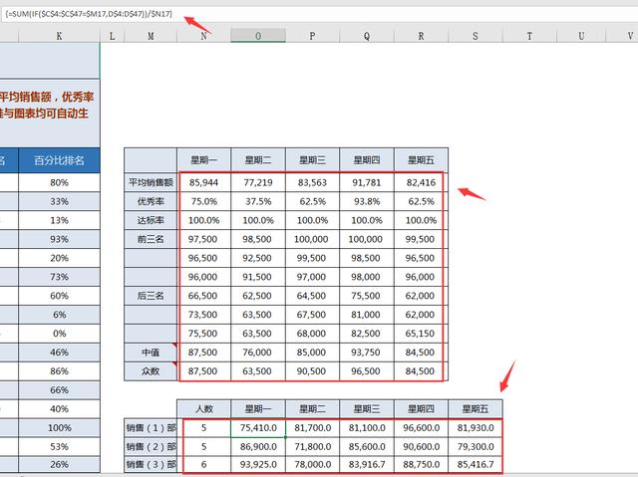
Task: Click cell with 100% percentile rank
Action: coord(59,427)
